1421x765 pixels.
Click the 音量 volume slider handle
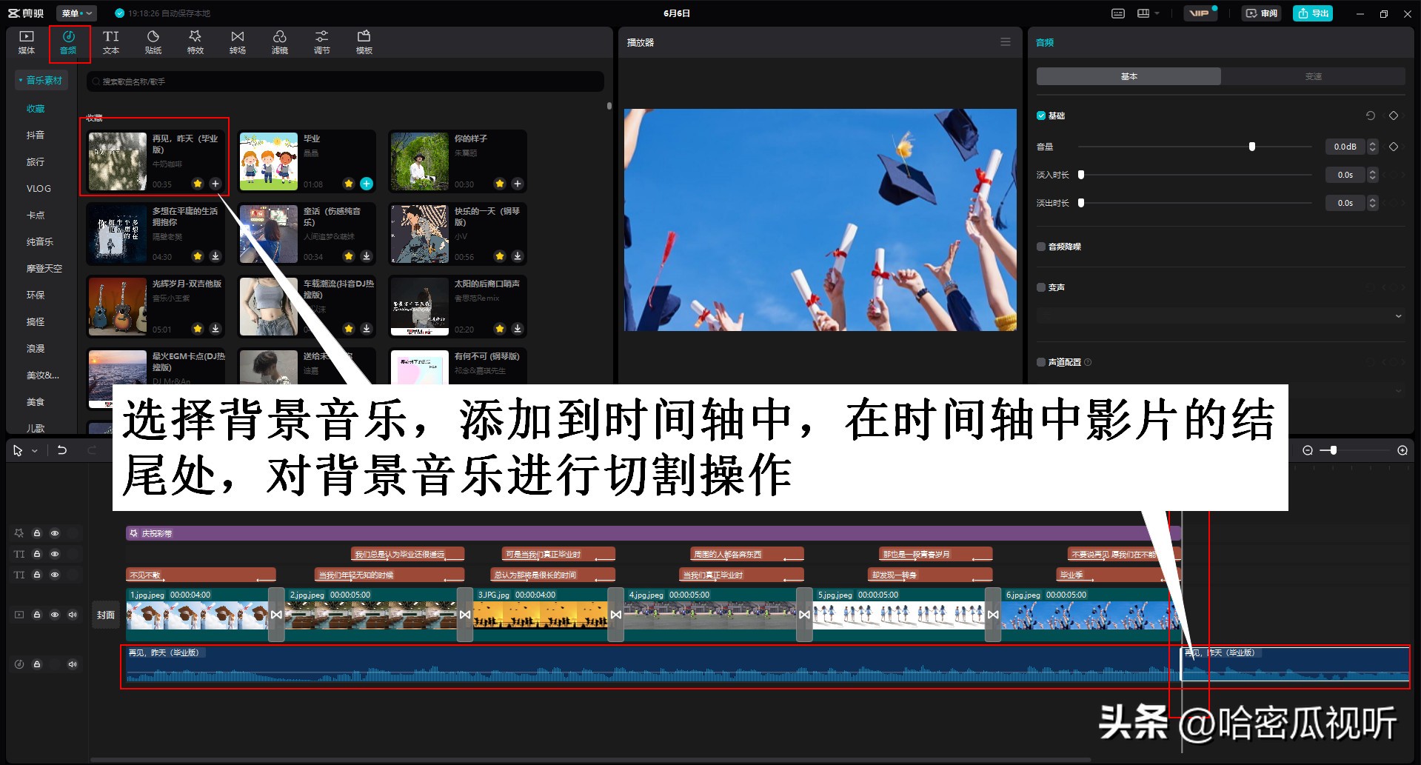coord(1252,146)
